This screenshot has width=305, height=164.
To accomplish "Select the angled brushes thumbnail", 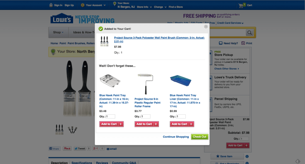I will [72, 129].
